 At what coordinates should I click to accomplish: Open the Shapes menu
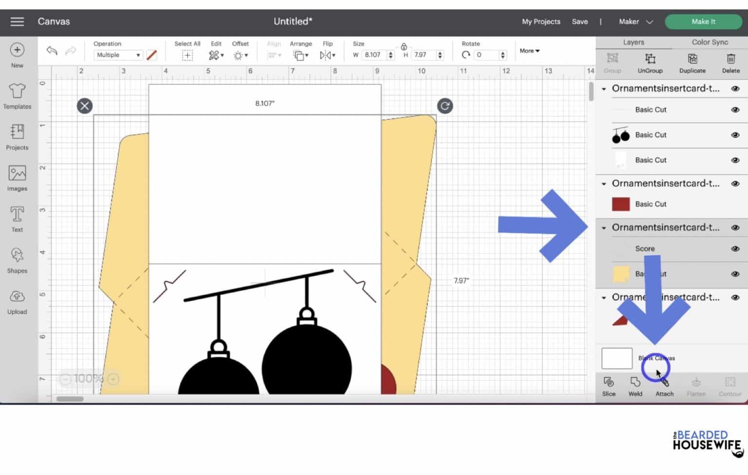[17, 260]
